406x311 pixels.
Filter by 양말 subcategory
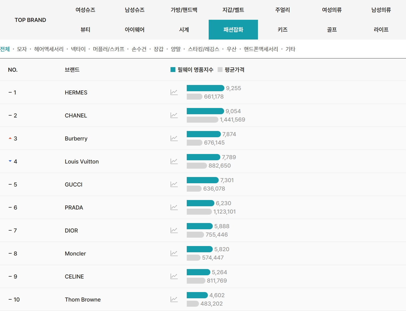(176, 49)
